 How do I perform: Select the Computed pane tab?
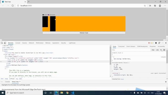pos(121,46)
